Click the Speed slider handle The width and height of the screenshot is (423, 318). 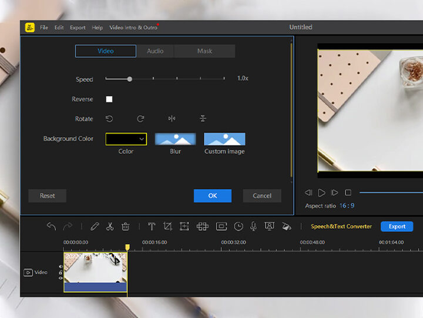click(130, 79)
